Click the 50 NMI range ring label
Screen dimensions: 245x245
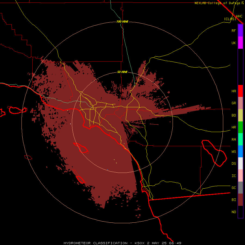click(x=122, y=72)
